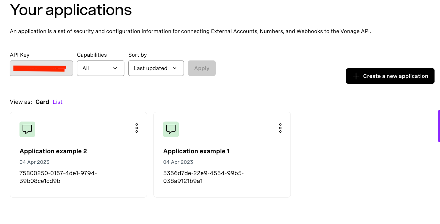Image resolution: width=440 pixels, height=224 pixels.
Task: Click the date under Application example 2
Action: click(x=34, y=162)
